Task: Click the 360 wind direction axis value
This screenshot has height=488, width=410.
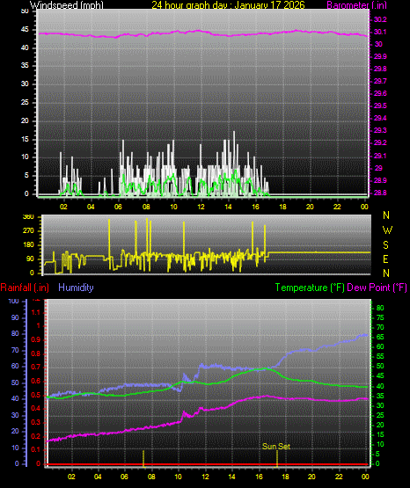Action: pyautogui.click(x=29, y=217)
